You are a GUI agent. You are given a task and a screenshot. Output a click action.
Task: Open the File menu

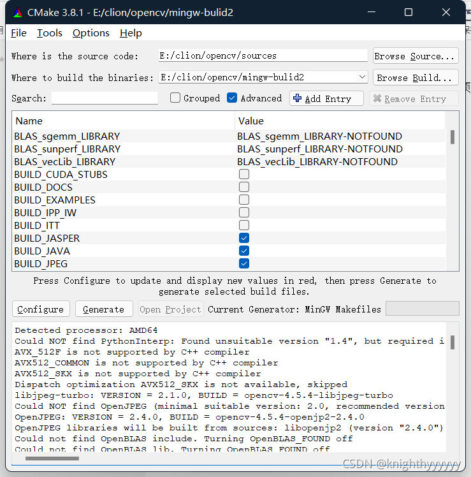[18, 33]
